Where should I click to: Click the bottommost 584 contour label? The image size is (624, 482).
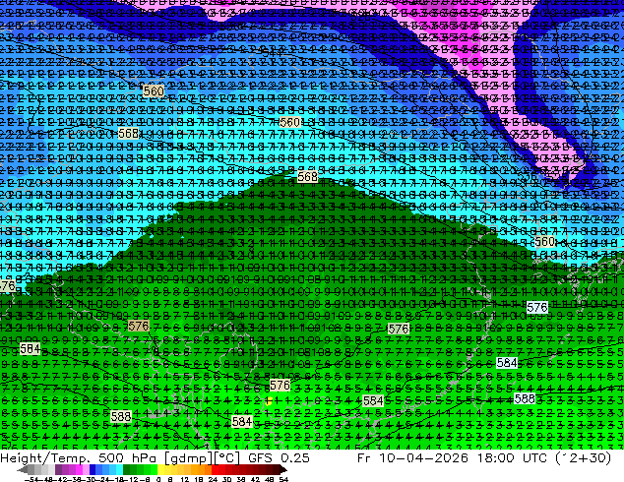242,422
